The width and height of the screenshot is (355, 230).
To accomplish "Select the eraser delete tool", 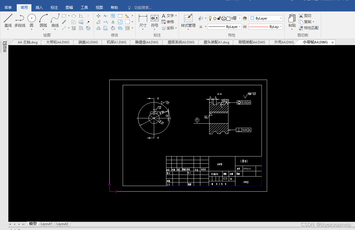I will tap(127, 16).
